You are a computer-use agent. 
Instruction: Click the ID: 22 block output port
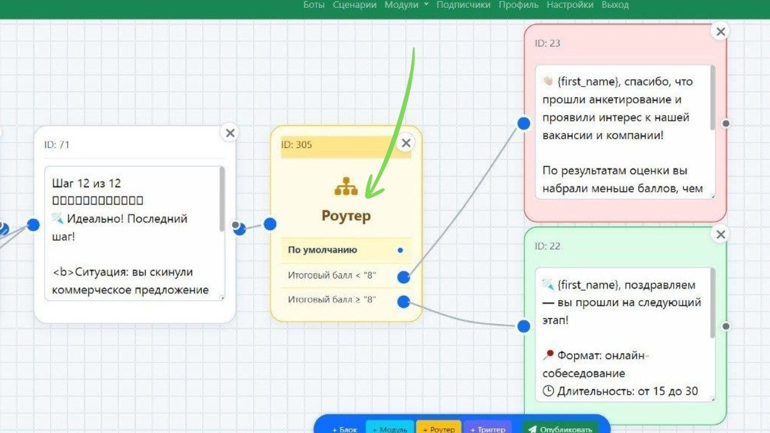pos(725,326)
